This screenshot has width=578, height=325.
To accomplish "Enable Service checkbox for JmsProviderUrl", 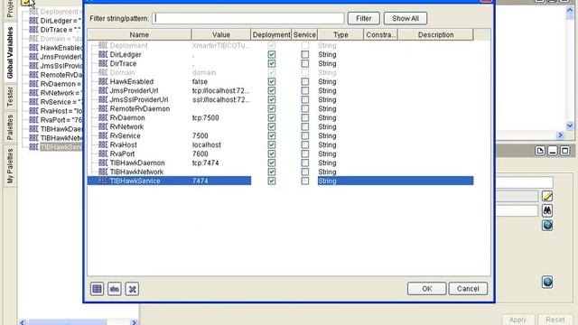I will [x=305, y=90].
